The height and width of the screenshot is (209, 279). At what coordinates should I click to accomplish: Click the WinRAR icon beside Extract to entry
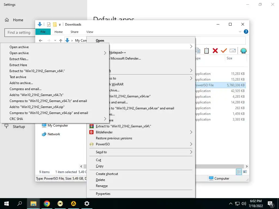pos(92,126)
